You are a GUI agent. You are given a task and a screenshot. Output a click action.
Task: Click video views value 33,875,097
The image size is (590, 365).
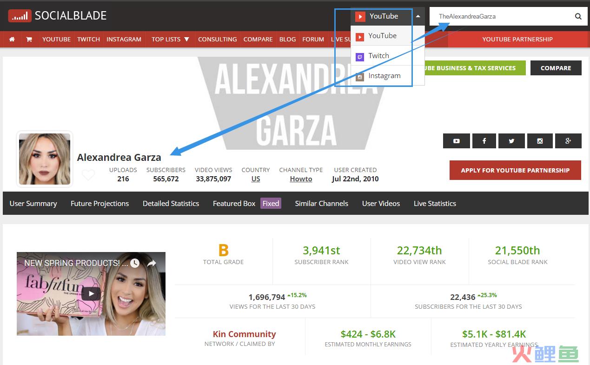click(213, 179)
